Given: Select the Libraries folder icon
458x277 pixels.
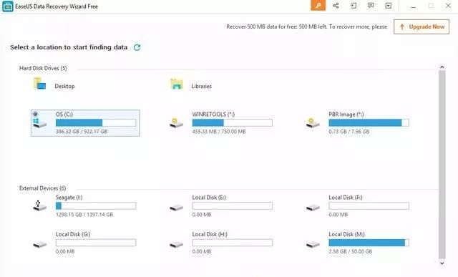Looking at the screenshot, I should pyautogui.click(x=177, y=84).
